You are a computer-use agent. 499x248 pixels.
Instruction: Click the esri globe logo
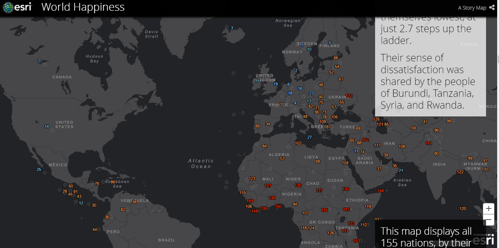pos(8,7)
